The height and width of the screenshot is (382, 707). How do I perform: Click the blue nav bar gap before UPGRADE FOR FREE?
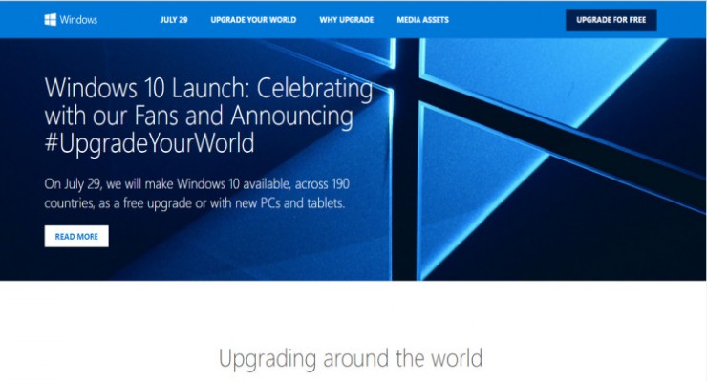(x=507, y=20)
